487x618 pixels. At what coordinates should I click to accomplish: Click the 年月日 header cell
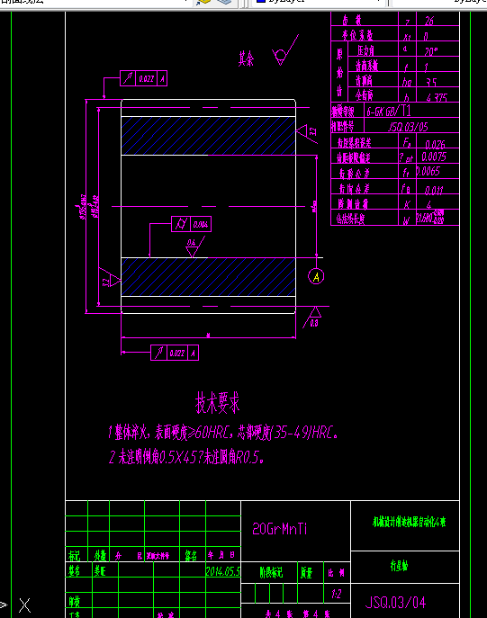point(221,555)
